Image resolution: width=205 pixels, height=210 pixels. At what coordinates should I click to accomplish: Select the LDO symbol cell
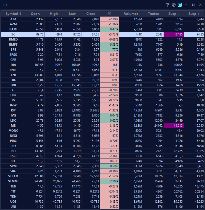click(x=13, y=121)
